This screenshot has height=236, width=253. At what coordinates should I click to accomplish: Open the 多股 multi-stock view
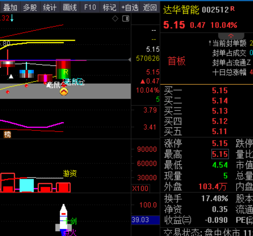pyautogui.click(x=30, y=8)
